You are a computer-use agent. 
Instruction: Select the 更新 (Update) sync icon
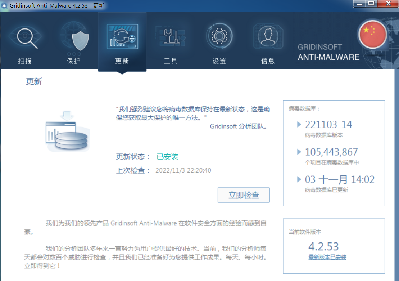[122, 36]
